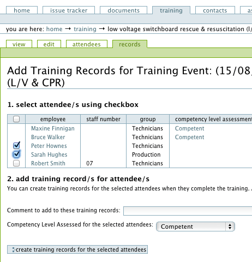Viewport: 252px width, 262px height.
Task: Open the green edit tab
Action: point(49,44)
